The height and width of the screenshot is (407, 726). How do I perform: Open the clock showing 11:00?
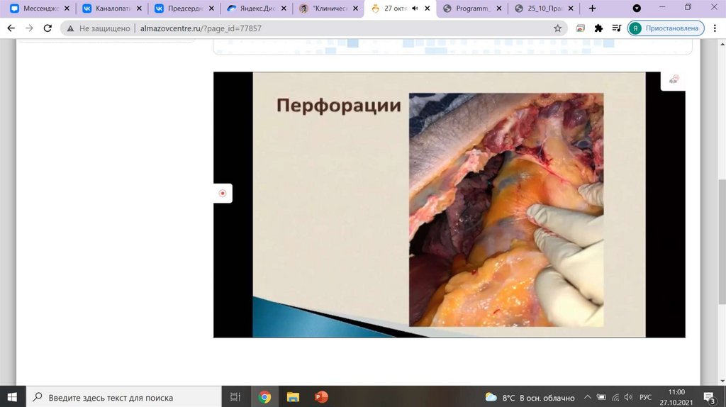(676, 397)
